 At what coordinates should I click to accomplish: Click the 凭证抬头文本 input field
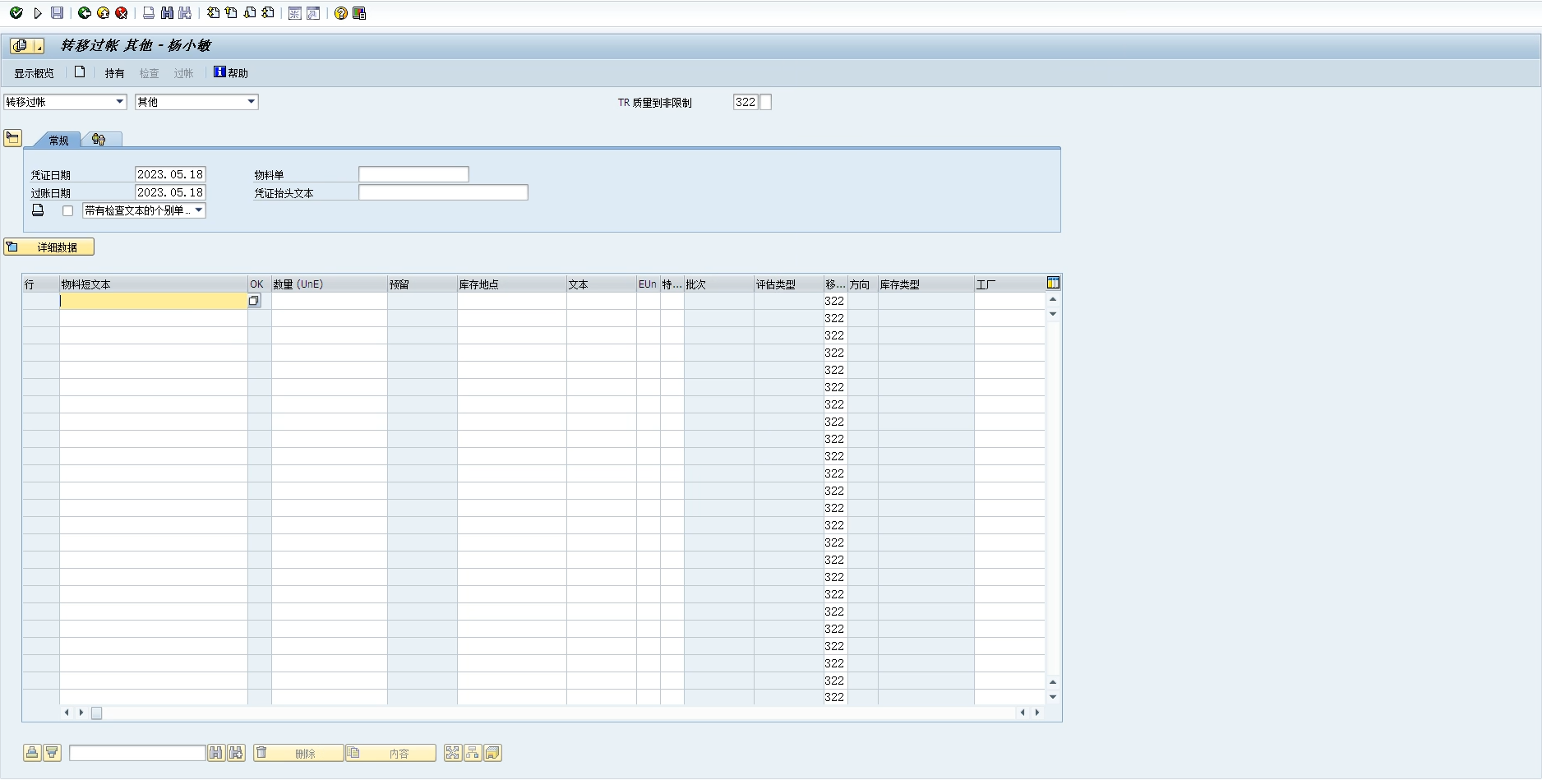pos(443,193)
